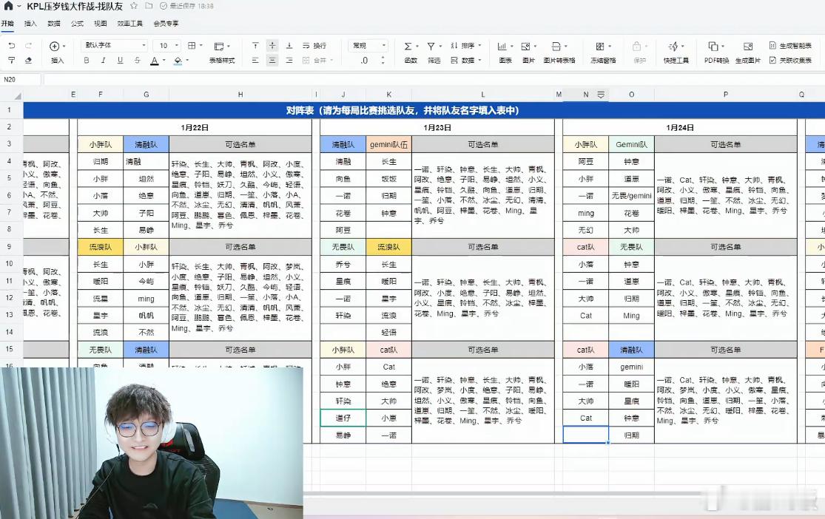825x519 pixels.
Task: Open the fill color dropdown arrow
Action: 187,61
